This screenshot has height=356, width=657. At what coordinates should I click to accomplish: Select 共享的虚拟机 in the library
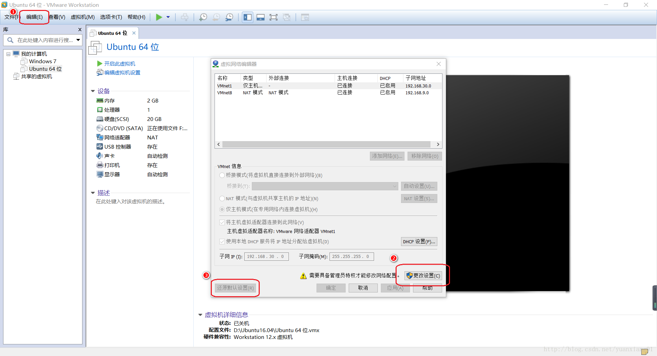click(36, 77)
